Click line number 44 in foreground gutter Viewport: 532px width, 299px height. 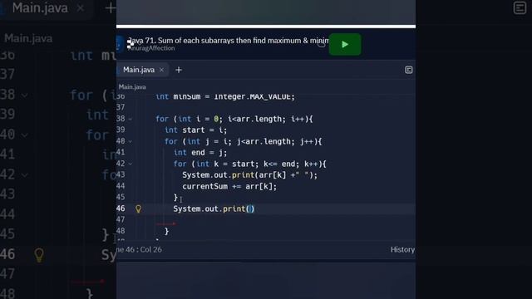(121, 186)
